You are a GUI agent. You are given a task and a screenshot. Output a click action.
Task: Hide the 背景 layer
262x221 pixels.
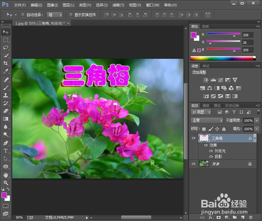(194, 164)
